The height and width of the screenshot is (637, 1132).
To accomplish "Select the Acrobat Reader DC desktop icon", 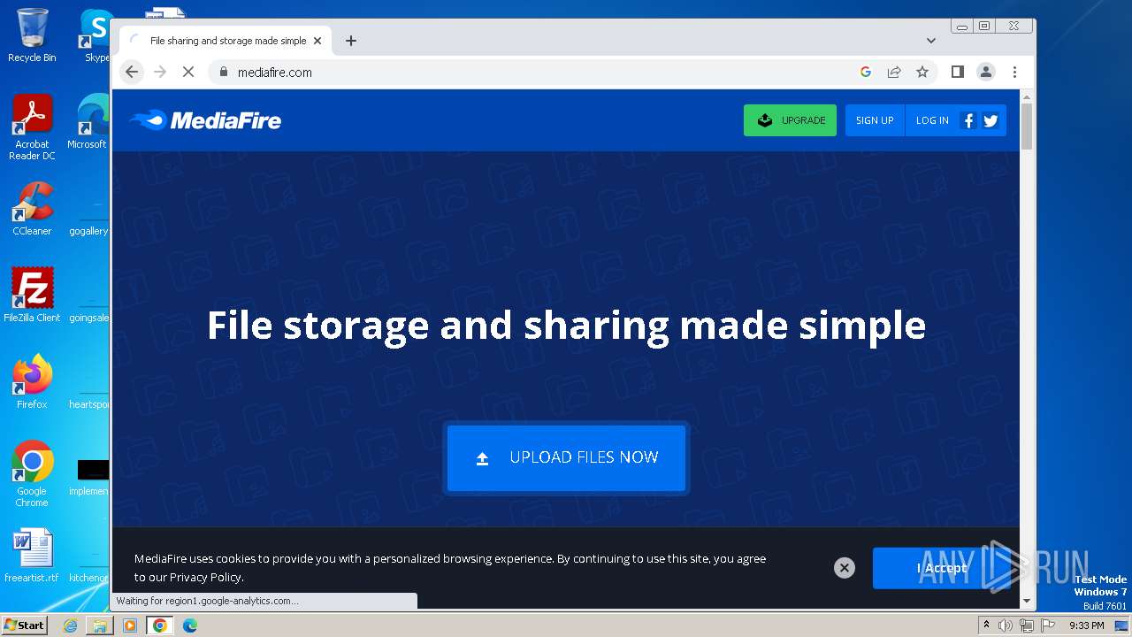I will [x=32, y=128].
